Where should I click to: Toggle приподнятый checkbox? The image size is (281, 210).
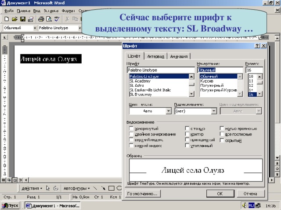pos(187,140)
